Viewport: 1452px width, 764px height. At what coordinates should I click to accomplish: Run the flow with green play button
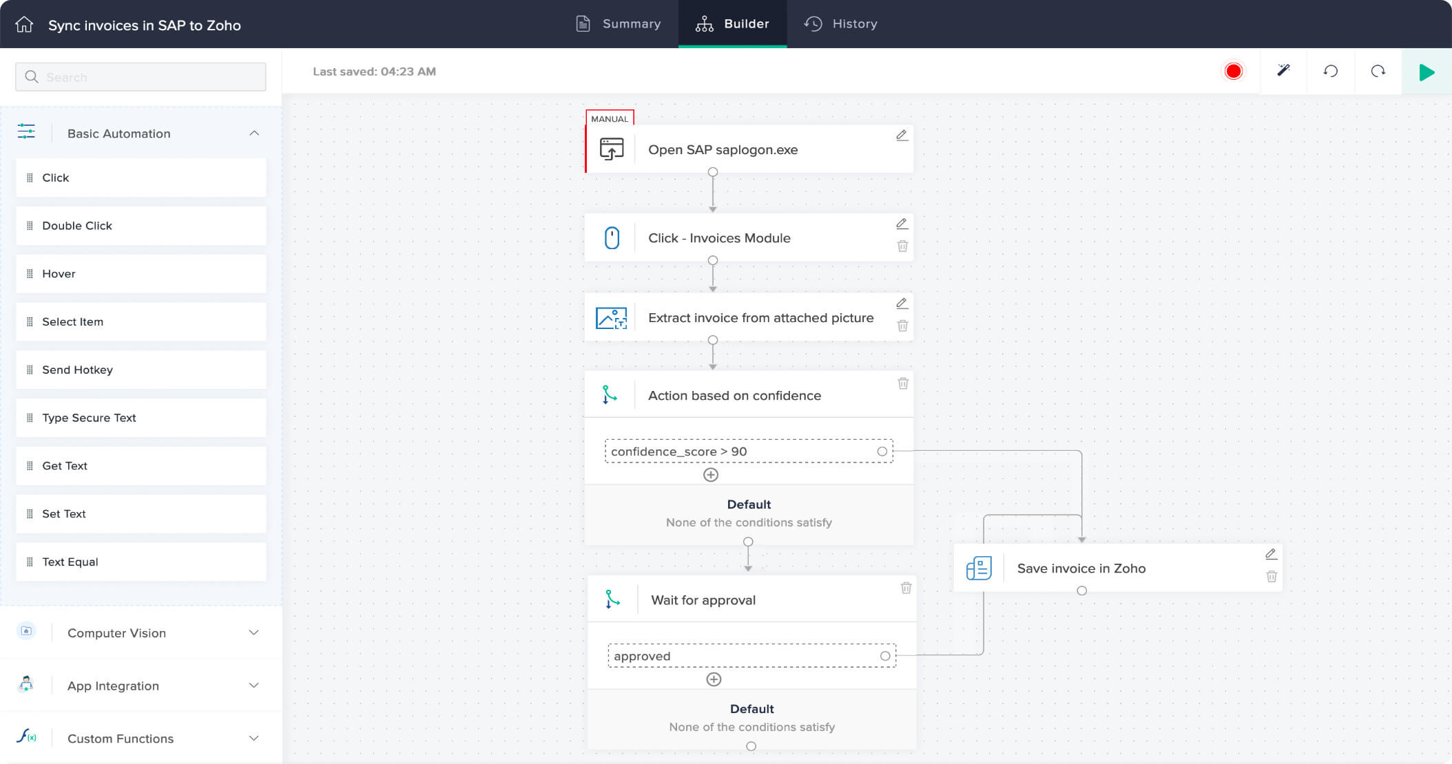pyautogui.click(x=1427, y=72)
